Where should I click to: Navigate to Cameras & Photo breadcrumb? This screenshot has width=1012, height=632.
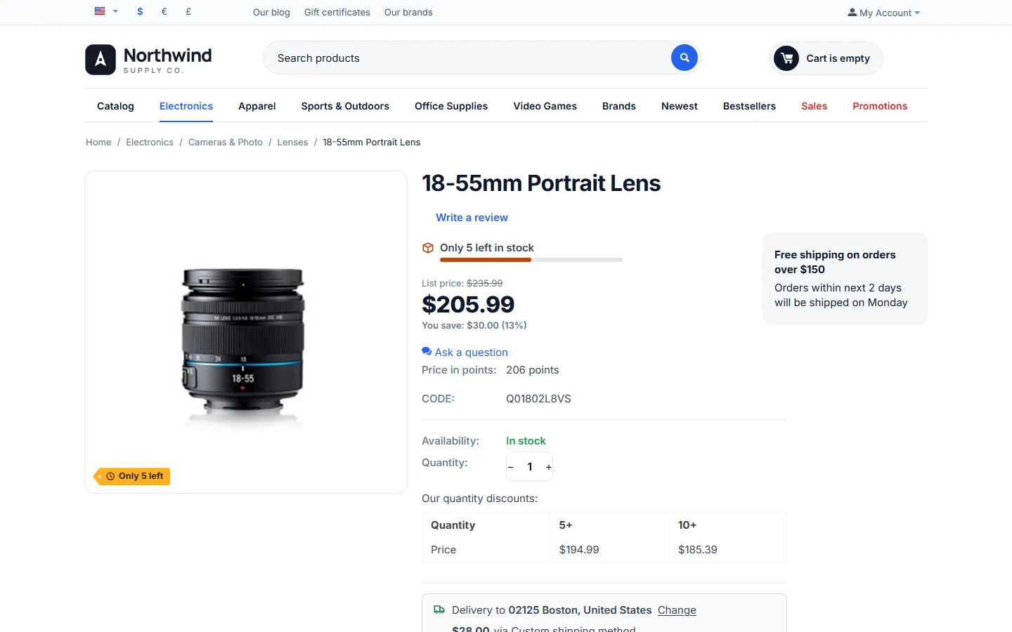[x=226, y=142]
